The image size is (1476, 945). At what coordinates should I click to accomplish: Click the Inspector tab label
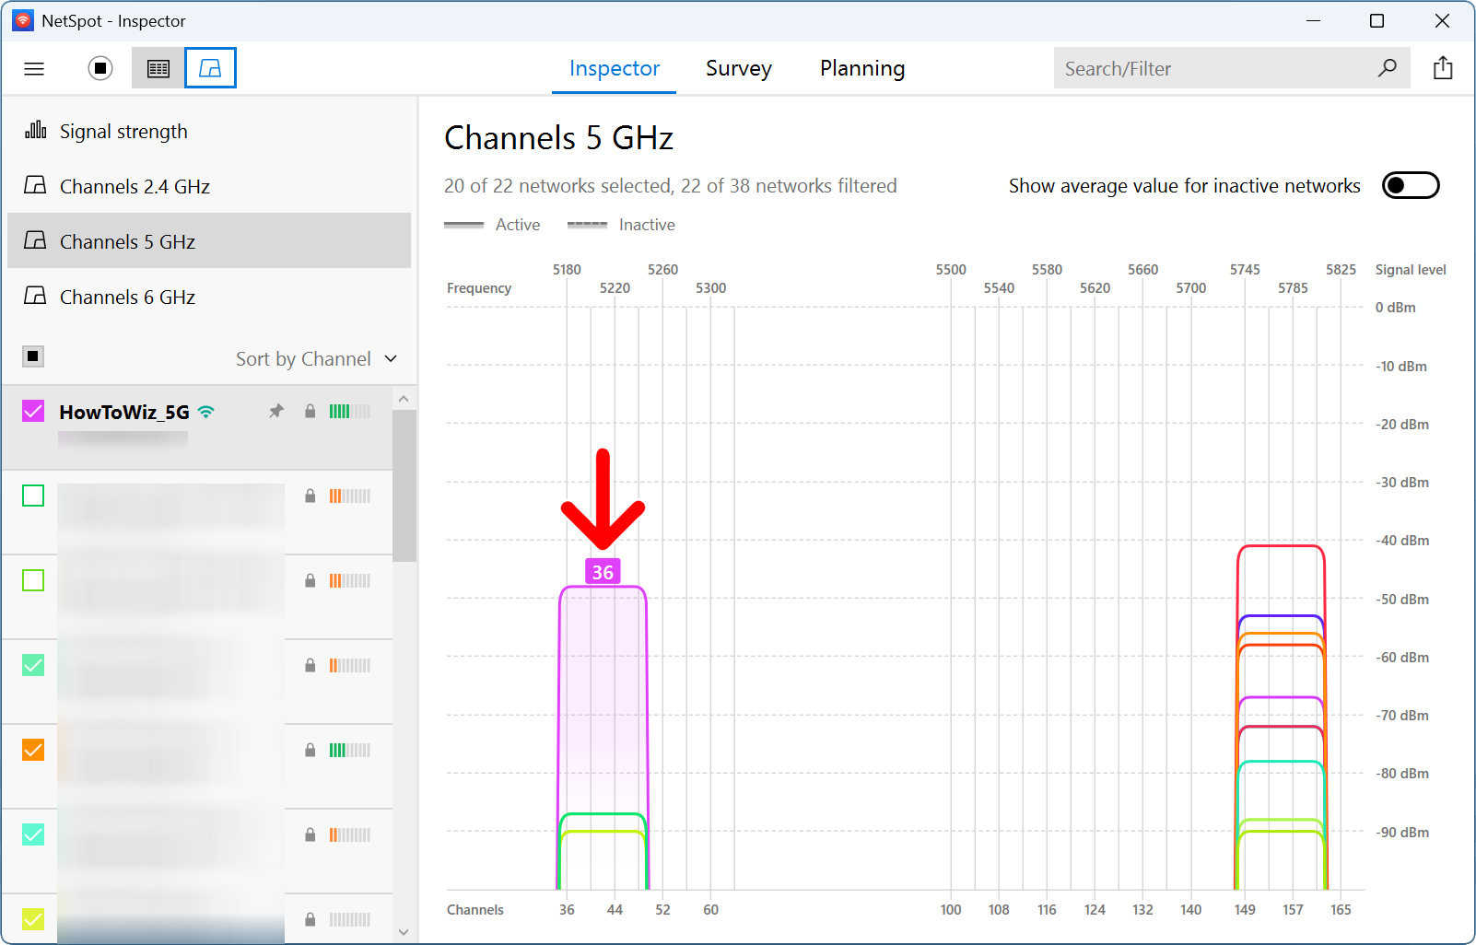(x=614, y=68)
